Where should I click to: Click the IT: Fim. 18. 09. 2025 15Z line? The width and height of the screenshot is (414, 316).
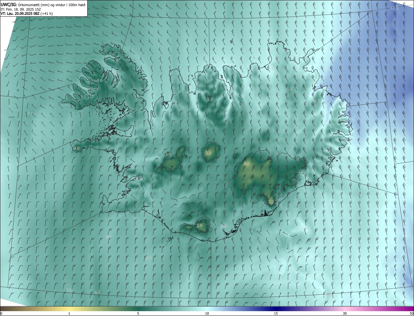21,9
